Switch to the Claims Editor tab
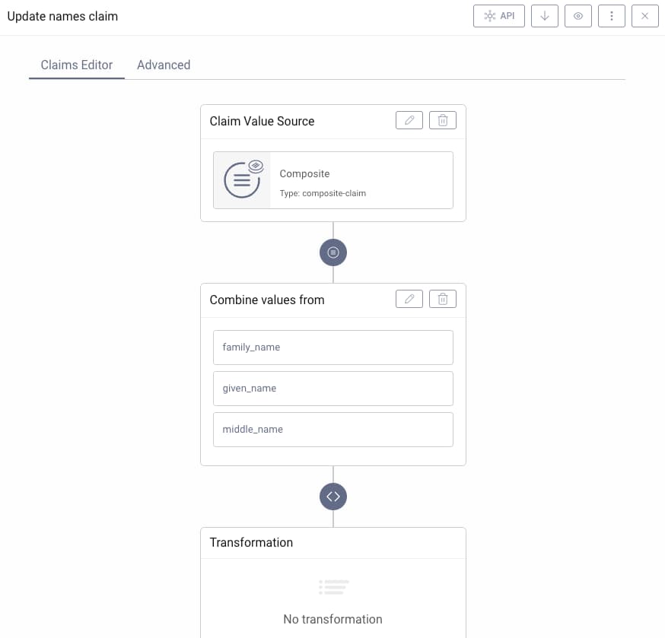Image resolution: width=665 pixels, height=638 pixels. 77,65
